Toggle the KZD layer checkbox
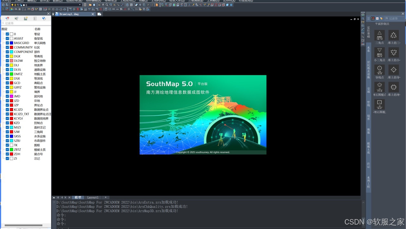The height and width of the screenshot is (229, 406). tap(7, 123)
